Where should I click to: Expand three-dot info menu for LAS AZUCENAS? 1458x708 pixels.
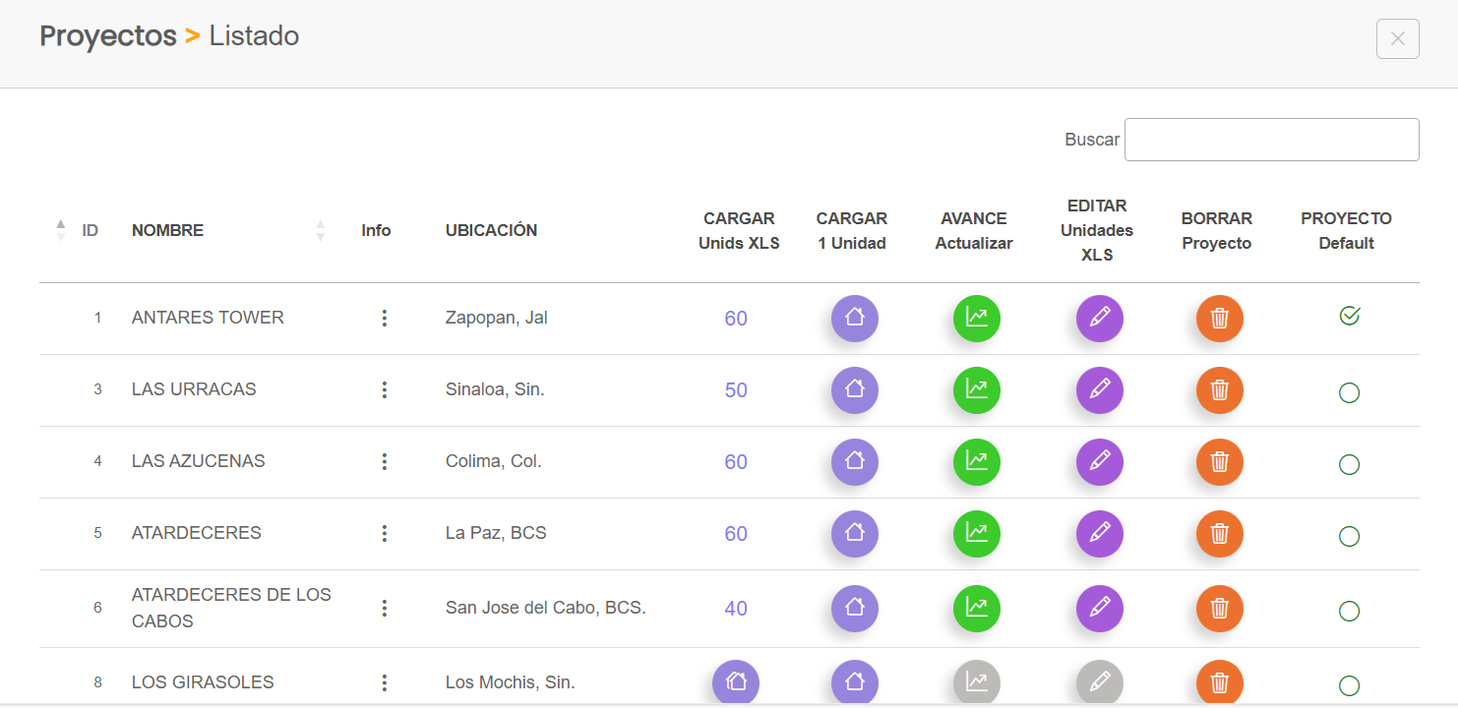384,462
